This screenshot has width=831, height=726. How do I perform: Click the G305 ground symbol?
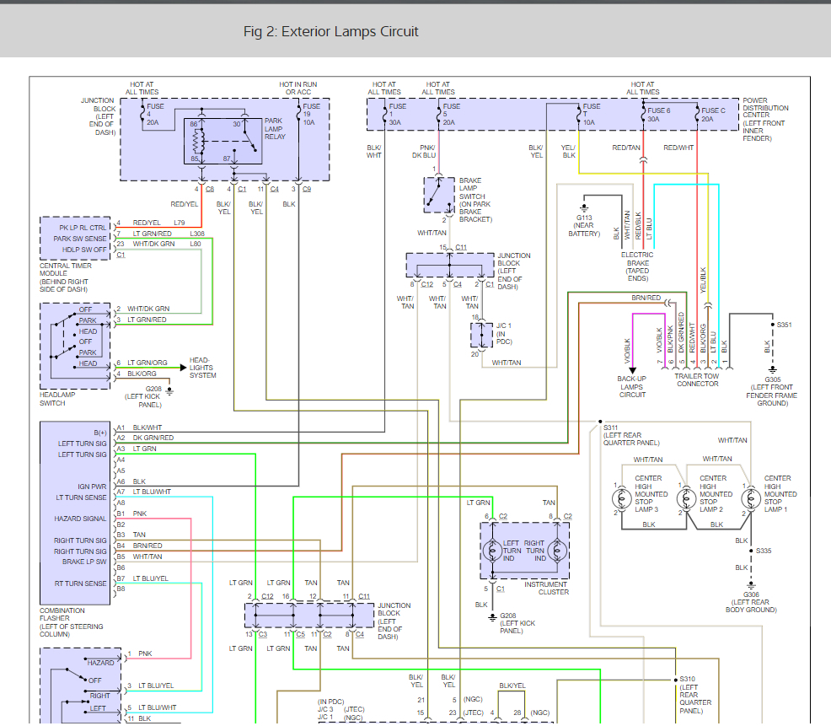pos(773,369)
